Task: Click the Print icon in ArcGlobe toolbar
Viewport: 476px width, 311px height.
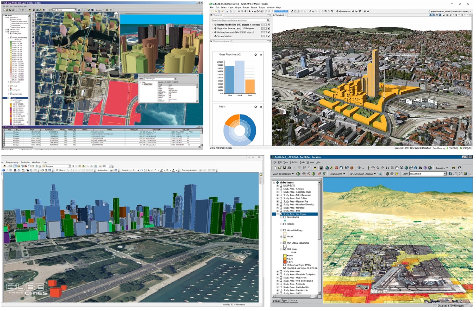Action: 289,168
